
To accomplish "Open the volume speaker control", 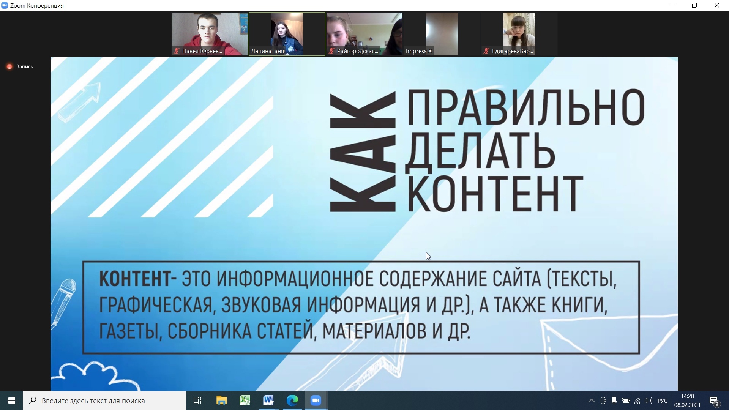I will tap(648, 401).
